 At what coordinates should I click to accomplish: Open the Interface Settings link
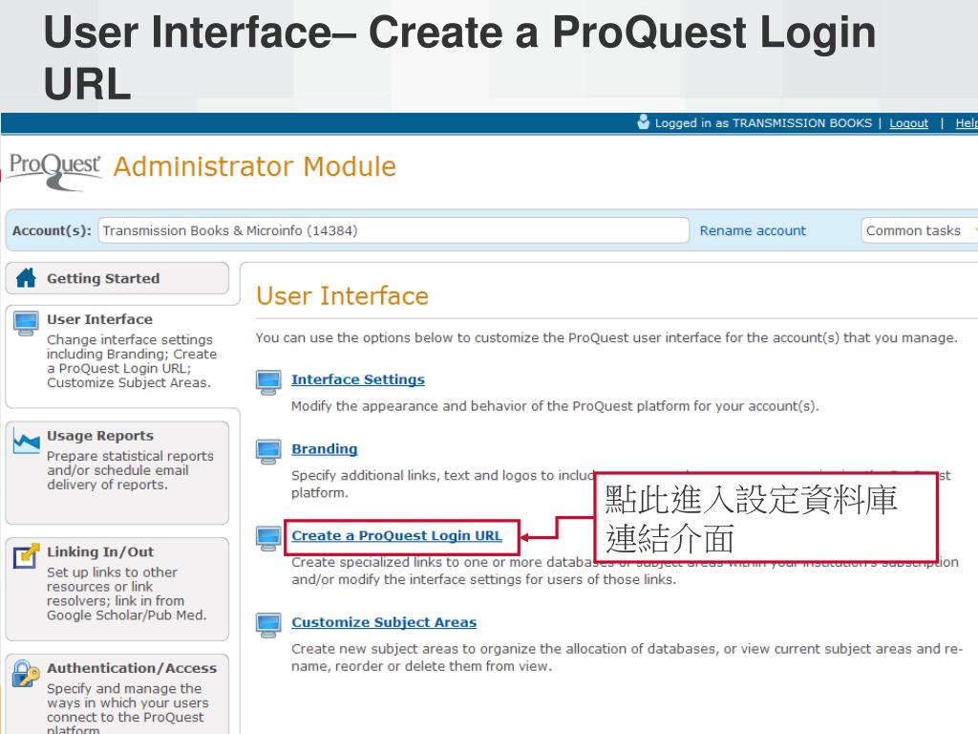pyautogui.click(x=358, y=379)
